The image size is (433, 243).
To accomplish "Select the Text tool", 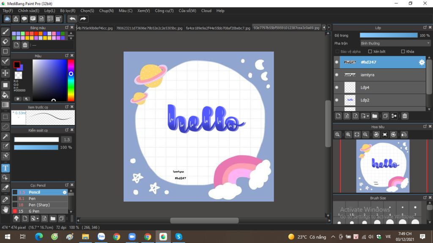I will (x=5, y=168).
